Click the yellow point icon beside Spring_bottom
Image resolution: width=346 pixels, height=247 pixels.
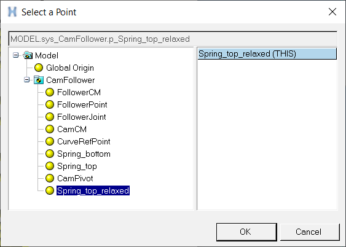50,154
